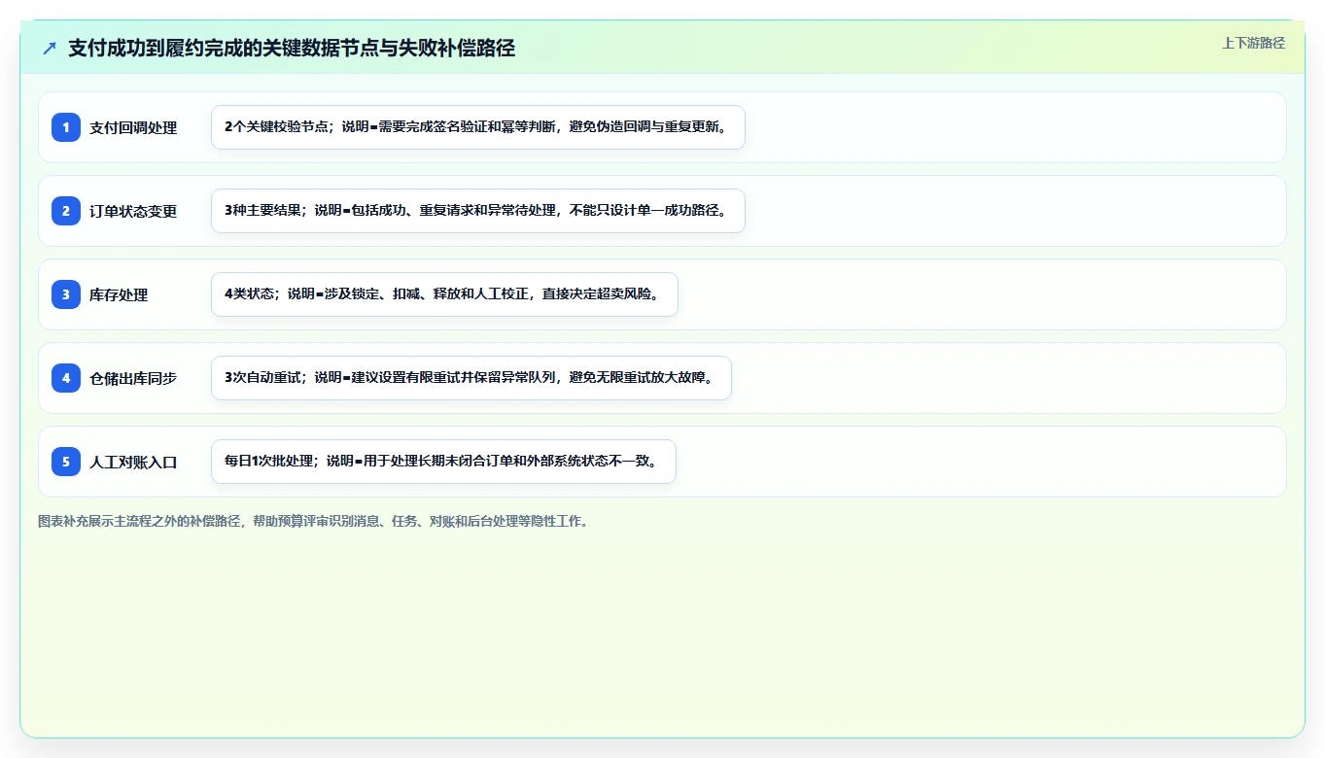Select the 订单状态变更 step label
This screenshot has width=1325, height=758.
tap(133, 211)
